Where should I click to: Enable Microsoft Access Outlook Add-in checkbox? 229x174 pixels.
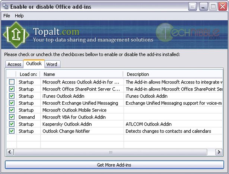pyautogui.click(x=12, y=82)
